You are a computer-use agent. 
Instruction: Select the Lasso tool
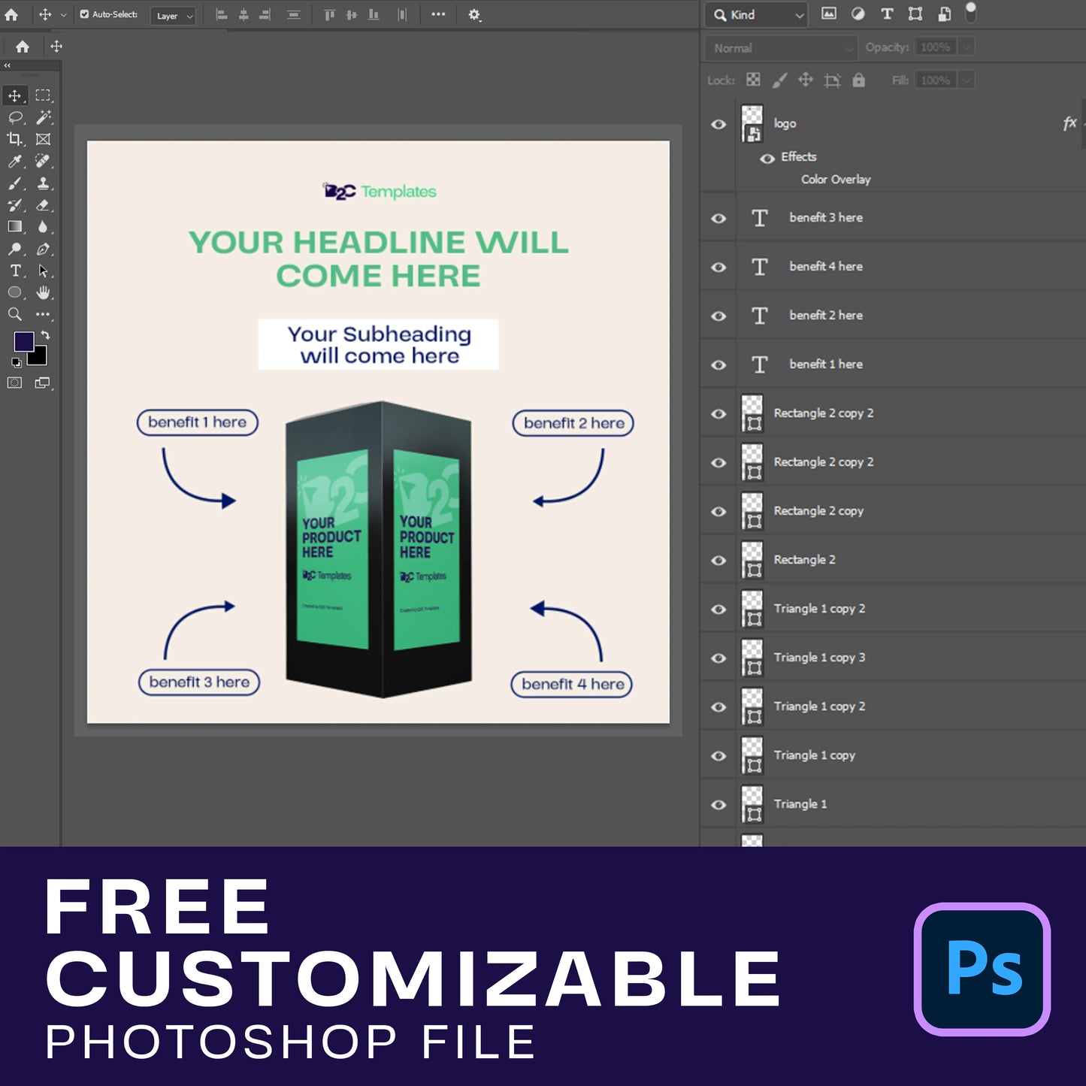tap(14, 117)
